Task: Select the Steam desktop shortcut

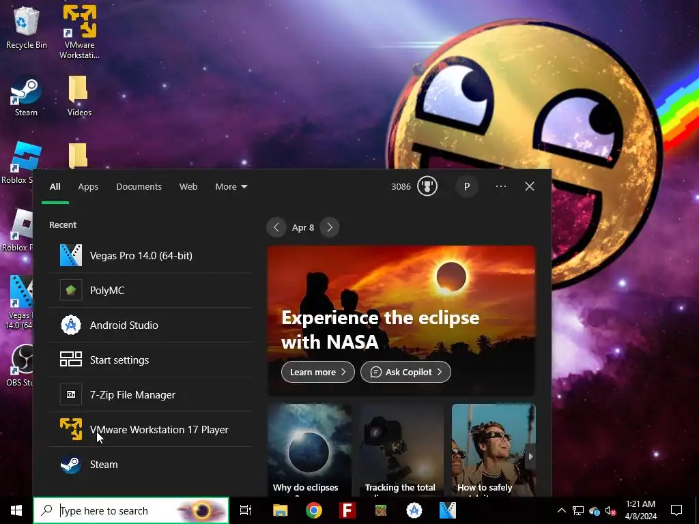Action: 27,96
